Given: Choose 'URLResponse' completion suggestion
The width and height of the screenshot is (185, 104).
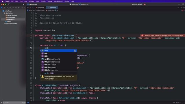Looking at the screenshot, I should point(59,70).
